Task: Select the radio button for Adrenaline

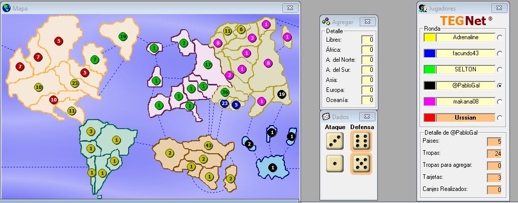Action: 499,37
